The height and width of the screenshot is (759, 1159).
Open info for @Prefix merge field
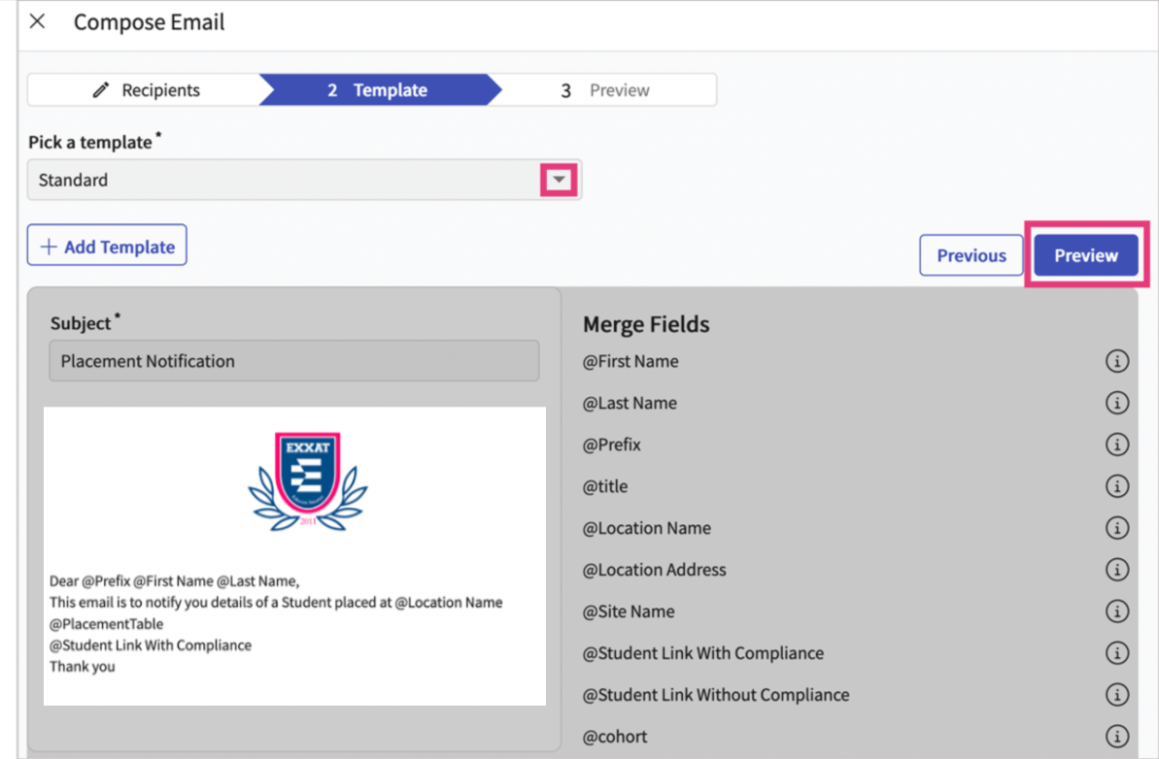(1117, 445)
